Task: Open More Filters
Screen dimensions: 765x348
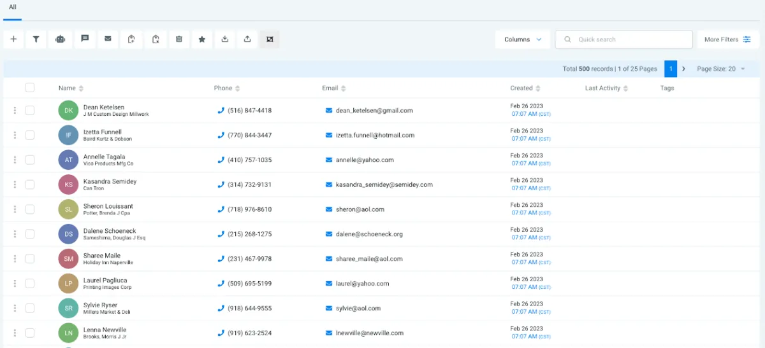Action: (x=727, y=39)
